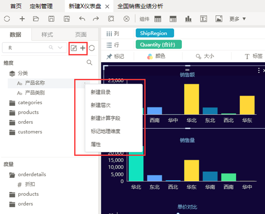Switch to the 样式 tab
The width and height of the screenshot is (265, 214).
(x=47, y=34)
